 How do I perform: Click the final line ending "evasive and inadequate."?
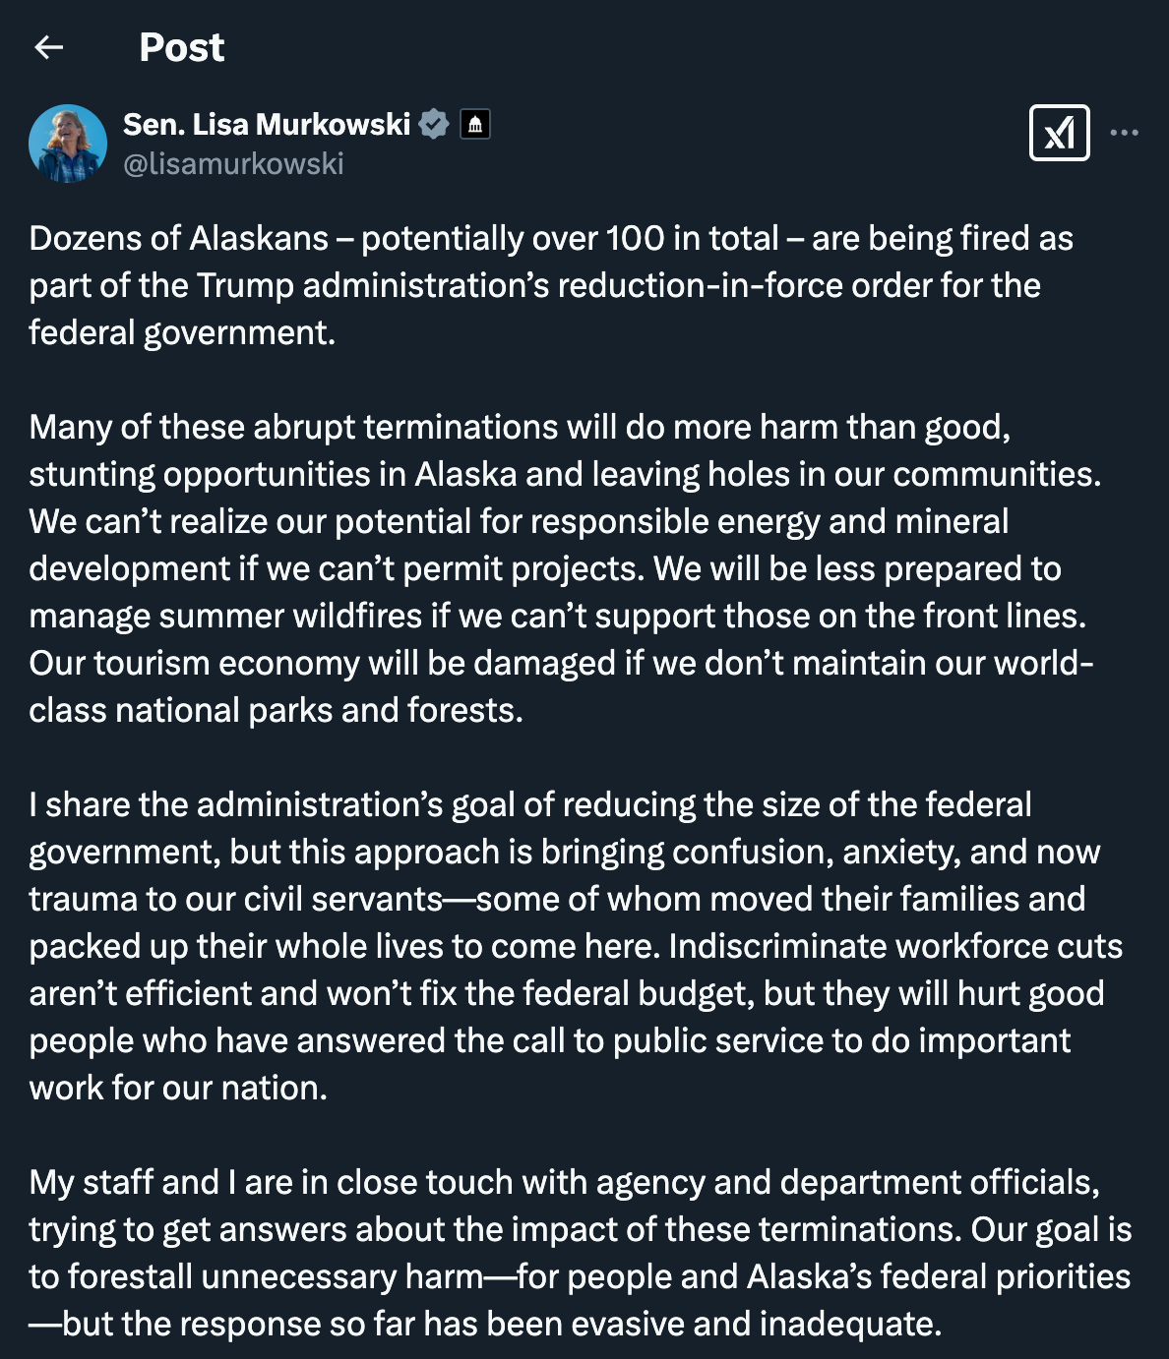click(485, 1325)
